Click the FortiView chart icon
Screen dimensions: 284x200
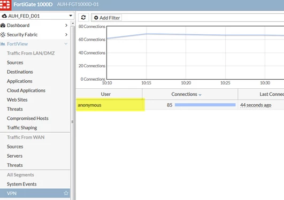pos(3,44)
